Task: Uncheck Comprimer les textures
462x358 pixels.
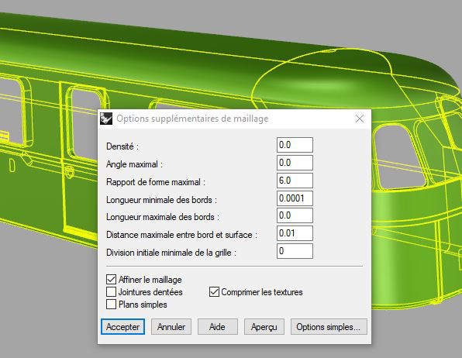Action: point(214,292)
